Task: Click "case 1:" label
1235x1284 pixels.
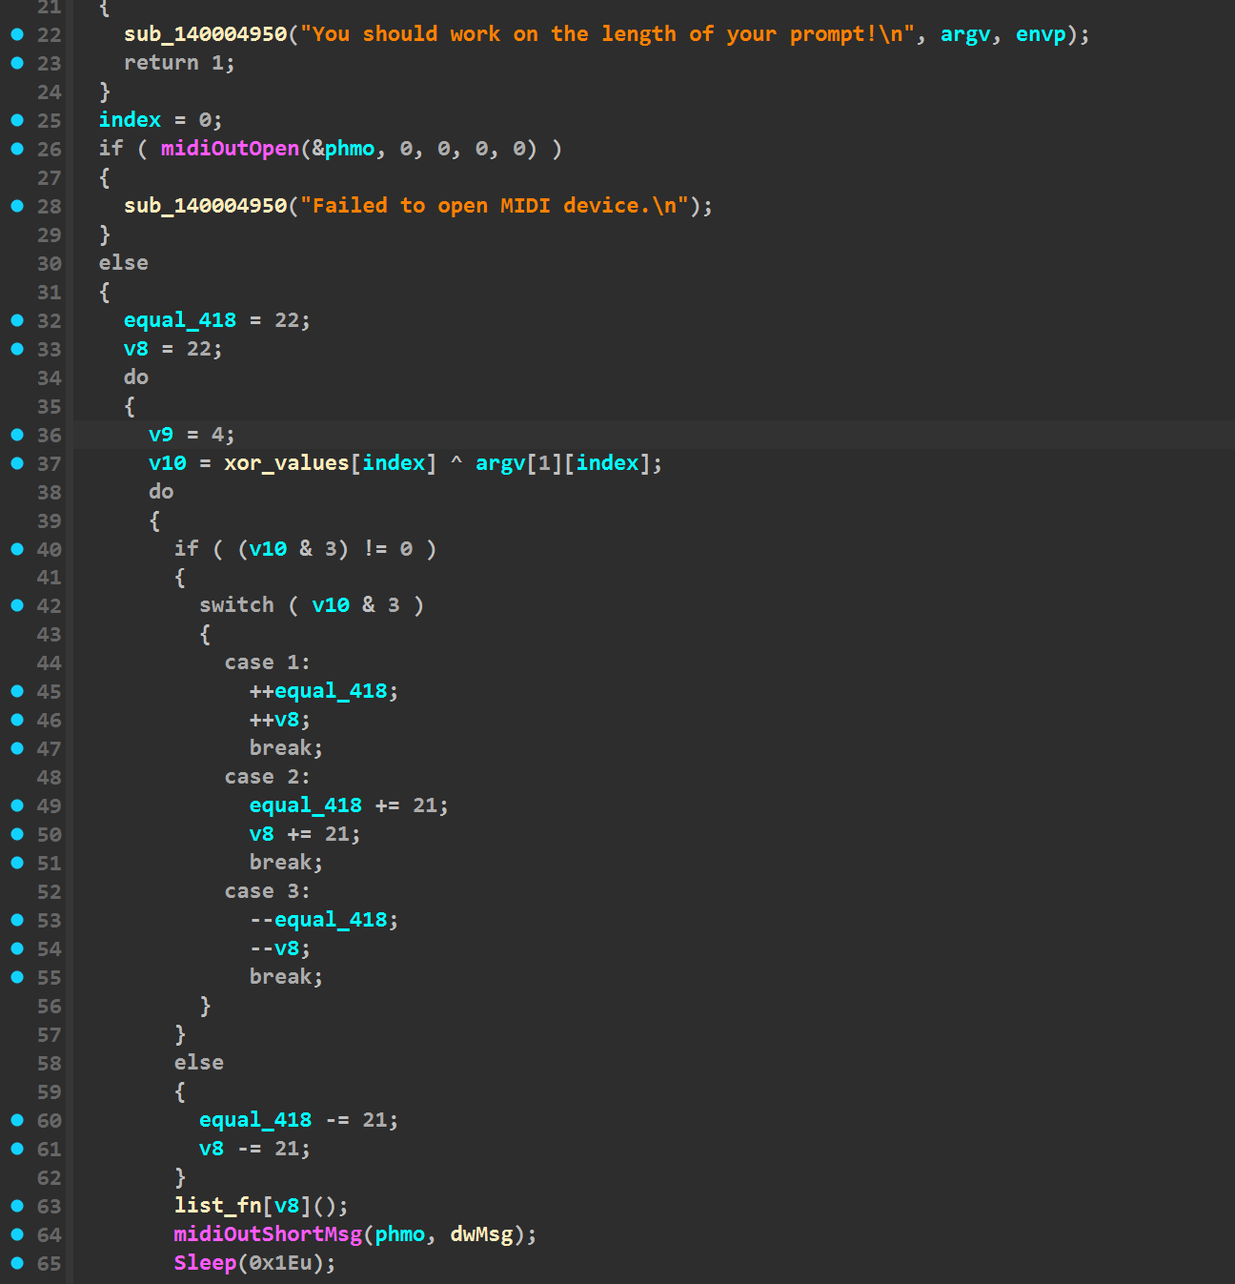Action: (x=268, y=662)
